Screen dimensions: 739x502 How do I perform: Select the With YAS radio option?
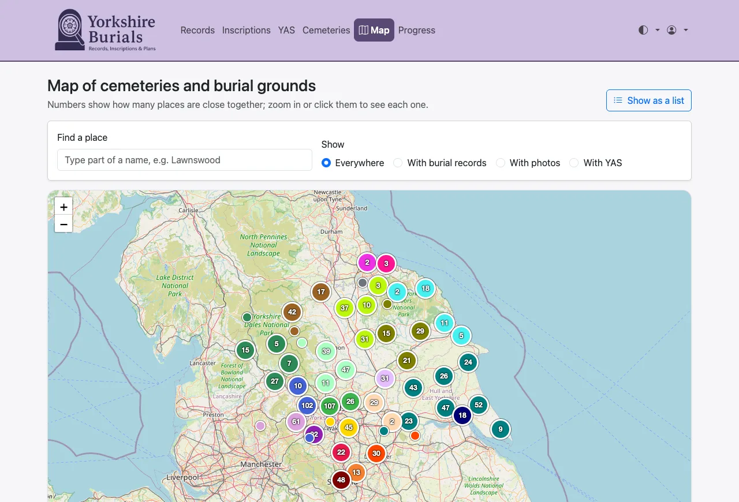pyautogui.click(x=574, y=163)
